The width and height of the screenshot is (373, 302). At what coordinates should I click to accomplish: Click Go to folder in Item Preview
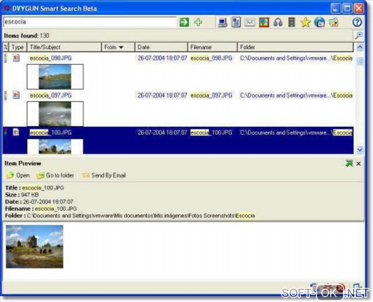point(55,175)
